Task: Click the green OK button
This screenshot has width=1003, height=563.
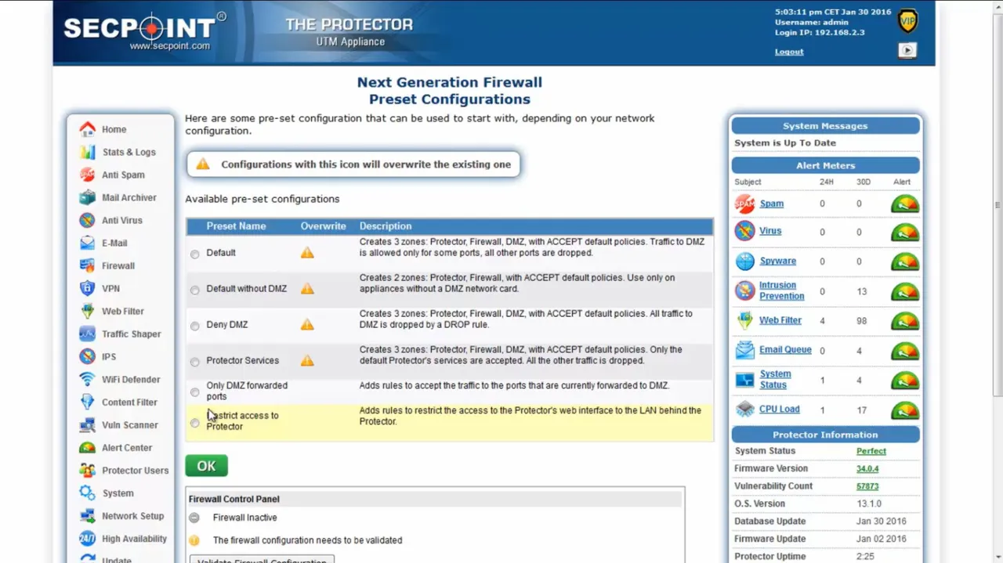Action: tap(207, 466)
